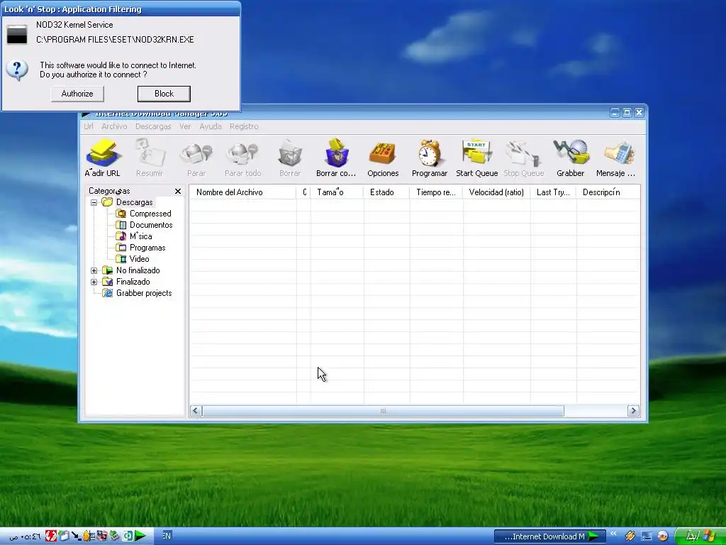The image size is (726, 545).
Task: Select the Video category
Action: coord(140,259)
